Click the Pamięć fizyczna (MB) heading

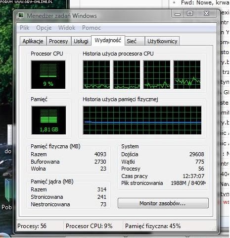click(x=55, y=146)
